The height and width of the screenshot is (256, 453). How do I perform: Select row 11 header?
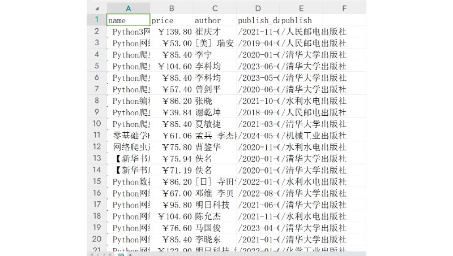tap(97, 136)
